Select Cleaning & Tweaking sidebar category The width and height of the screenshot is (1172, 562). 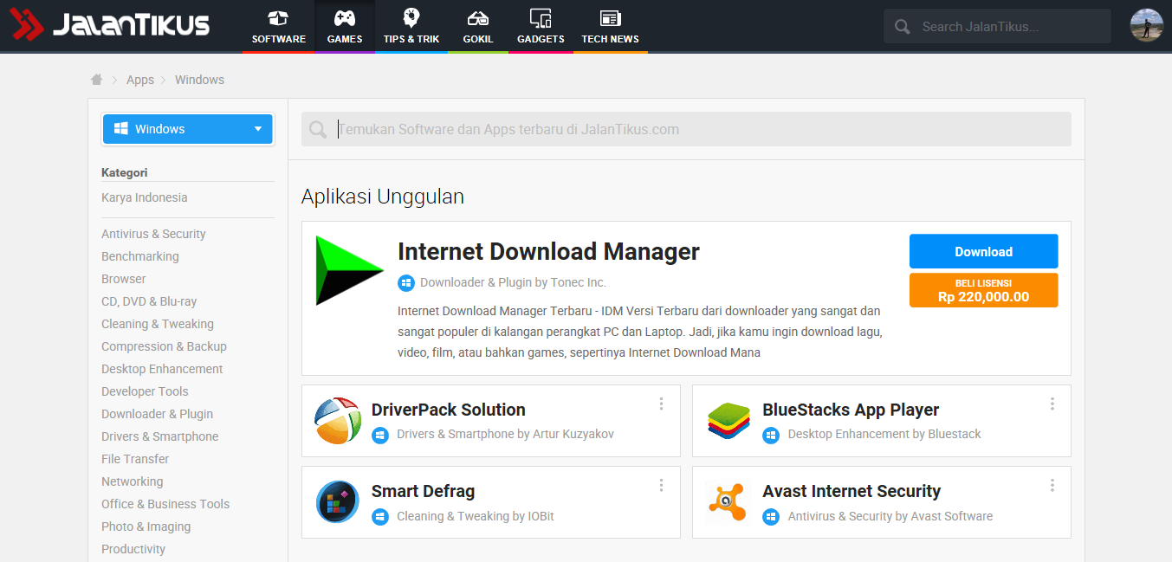point(158,324)
